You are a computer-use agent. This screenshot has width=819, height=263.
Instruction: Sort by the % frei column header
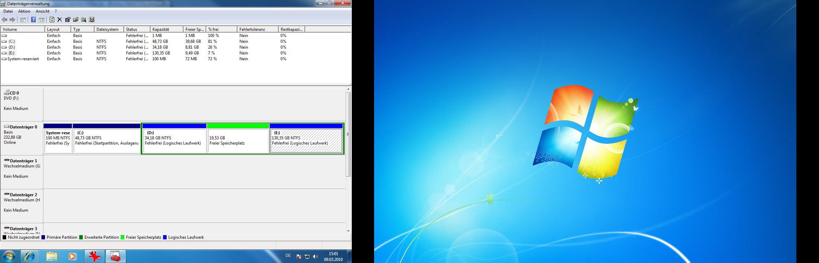[x=222, y=29]
